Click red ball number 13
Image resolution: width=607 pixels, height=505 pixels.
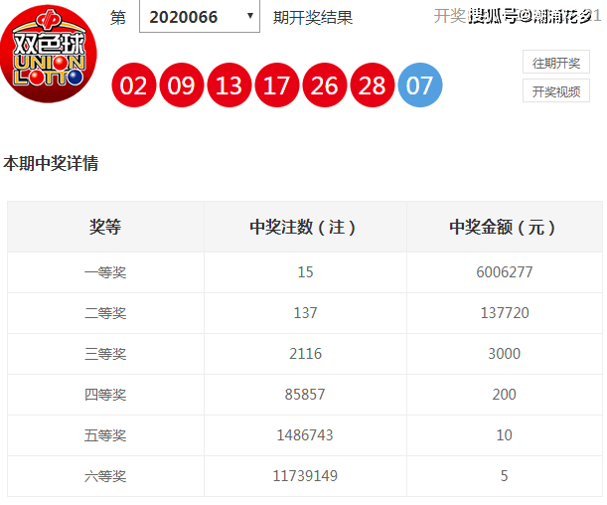(229, 85)
